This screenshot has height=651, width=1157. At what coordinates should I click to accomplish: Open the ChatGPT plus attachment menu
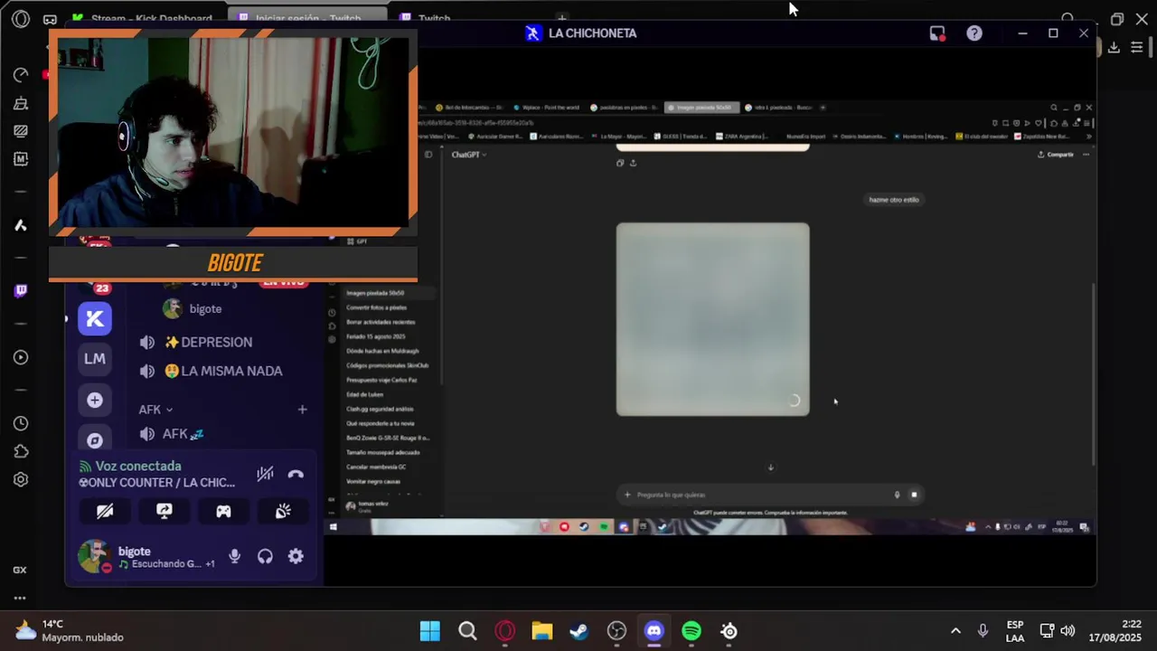[x=627, y=495]
